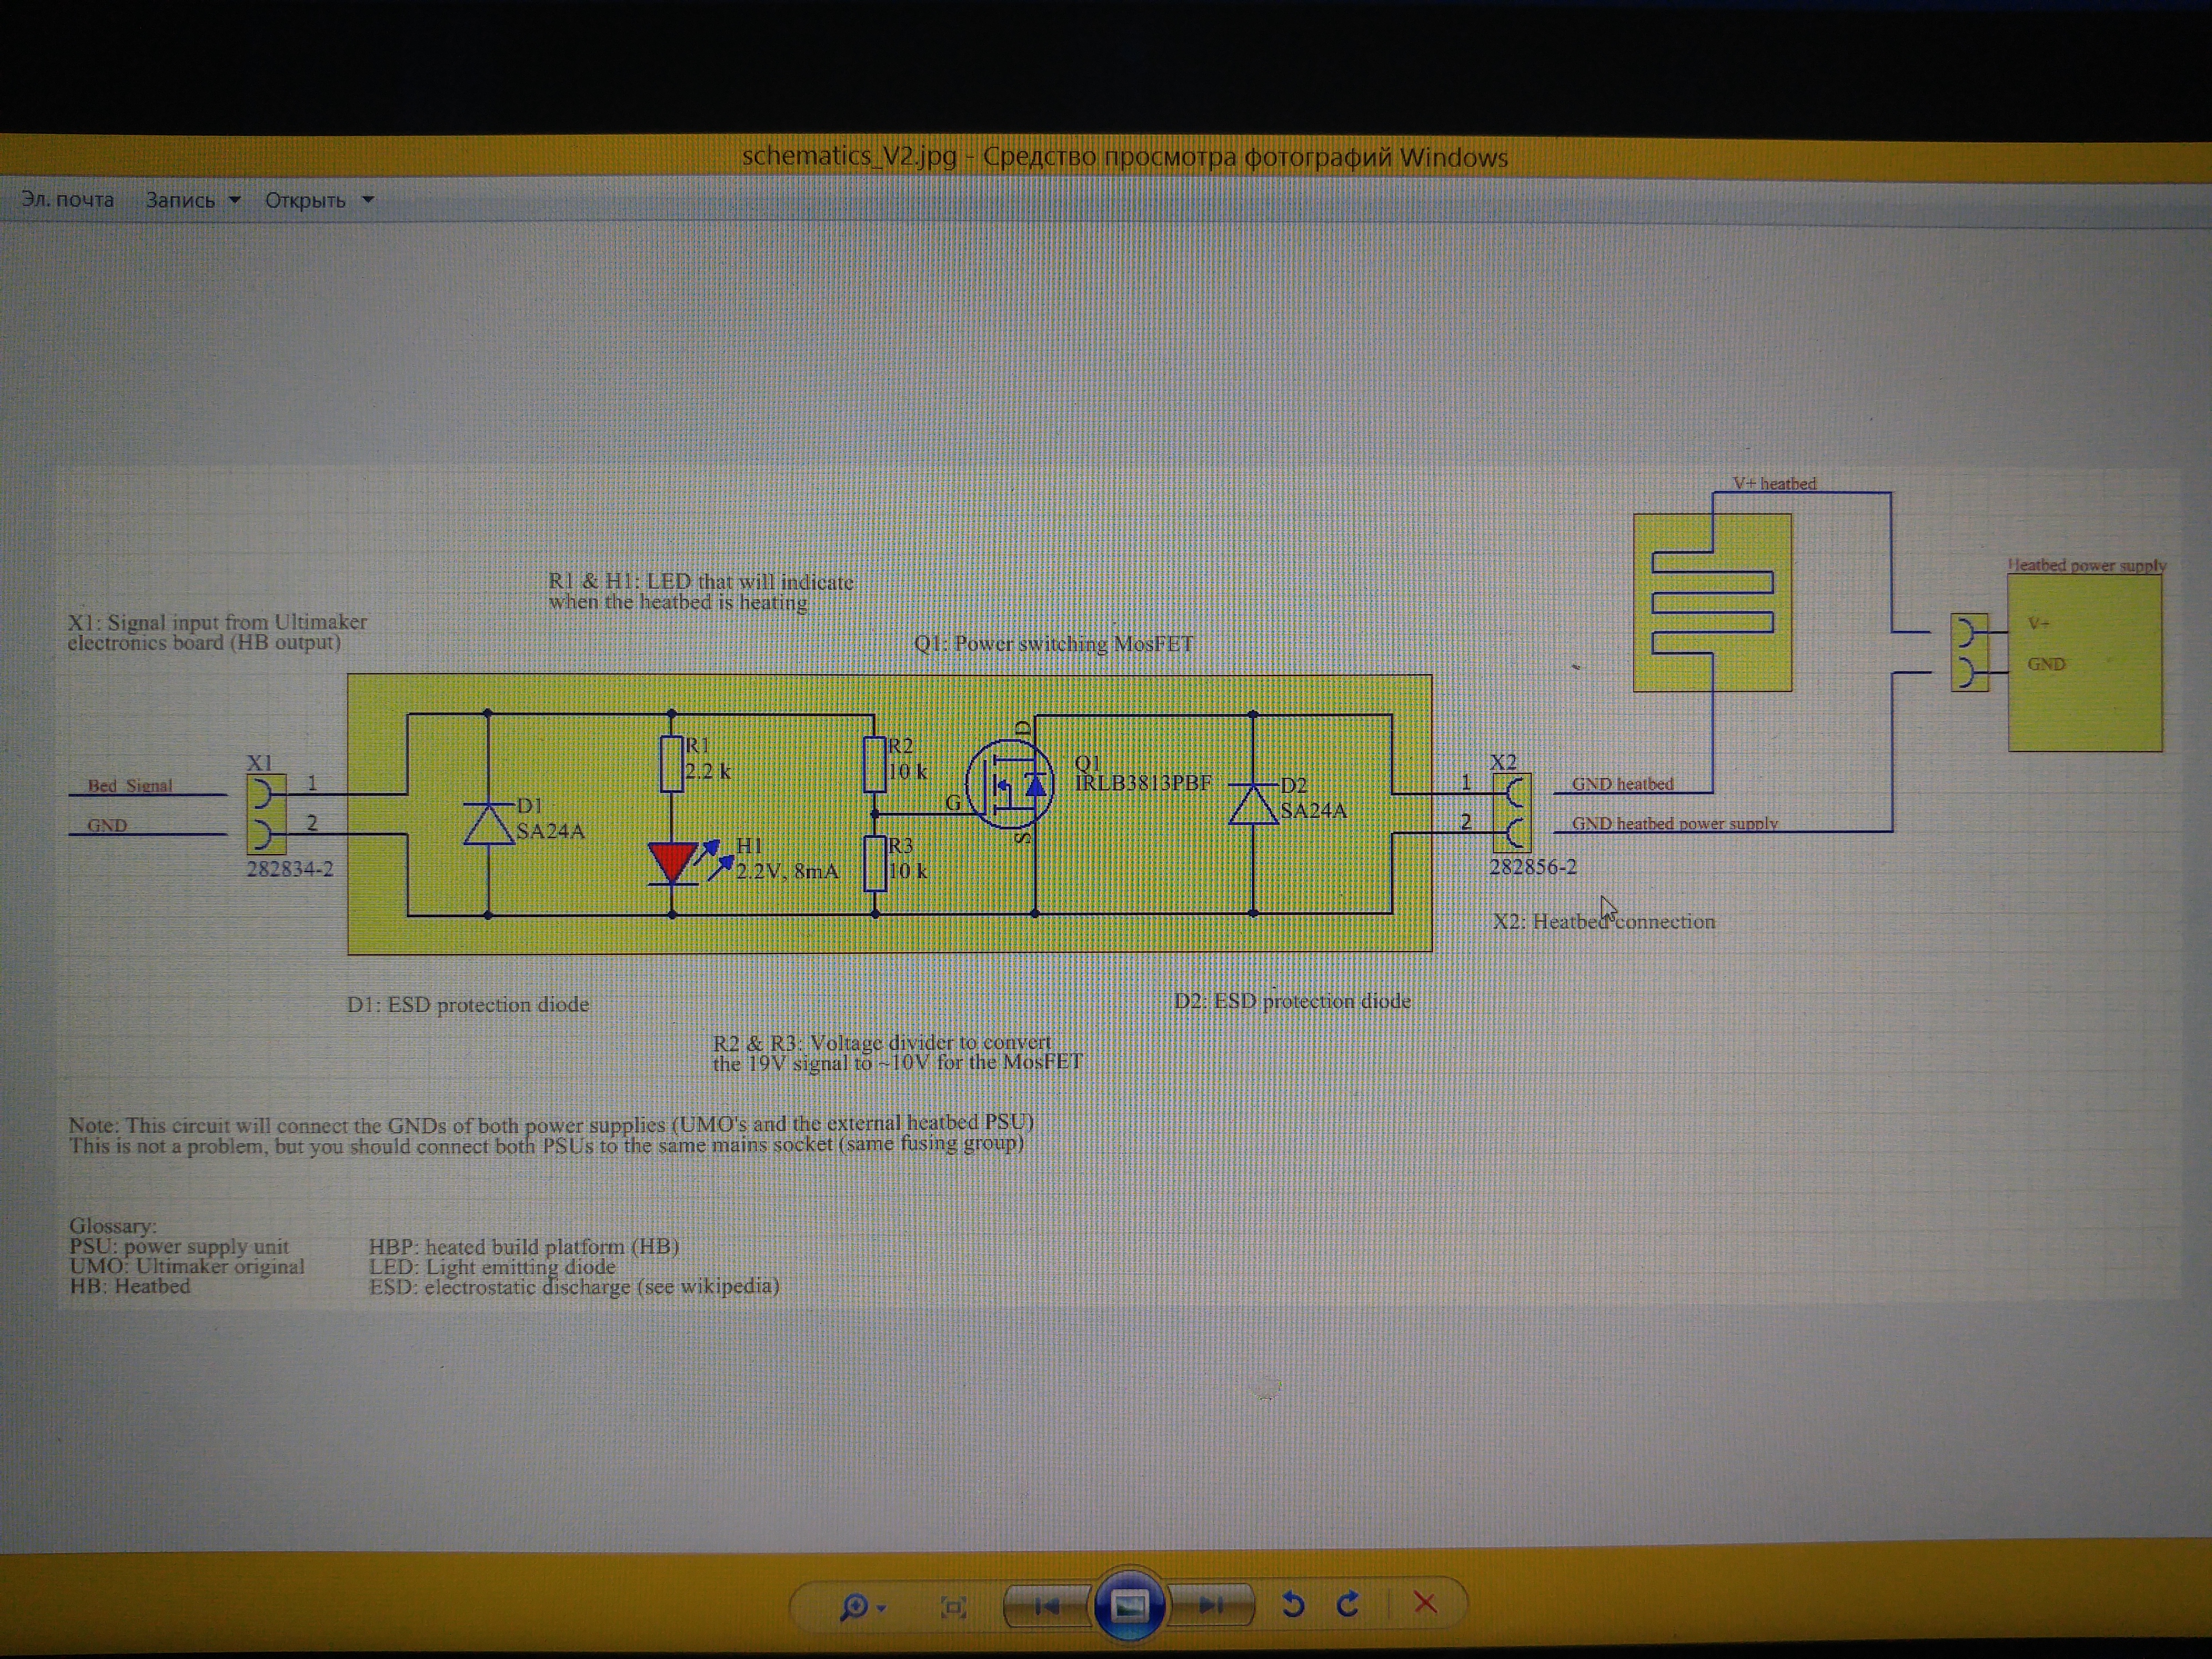Click the Q1 MOSFET symbol in schematic
The image size is (2212, 1659).
pyautogui.click(x=1010, y=785)
